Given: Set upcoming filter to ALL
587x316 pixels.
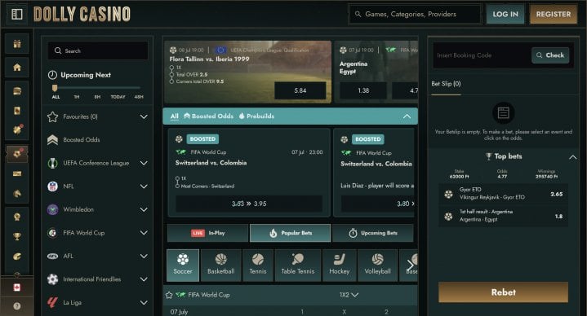Looking at the screenshot, I should (x=56, y=97).
